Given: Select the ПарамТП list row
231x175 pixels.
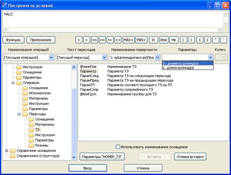Looking at the screenshot, I should (126, 85).
